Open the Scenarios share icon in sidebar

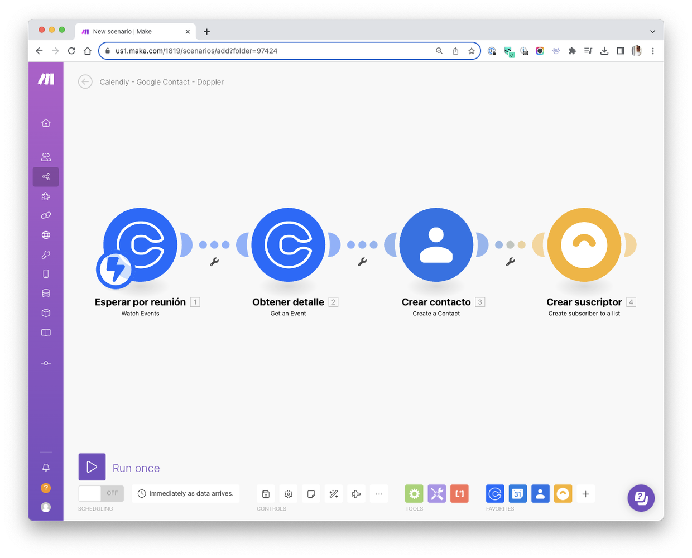pos(46,177)
